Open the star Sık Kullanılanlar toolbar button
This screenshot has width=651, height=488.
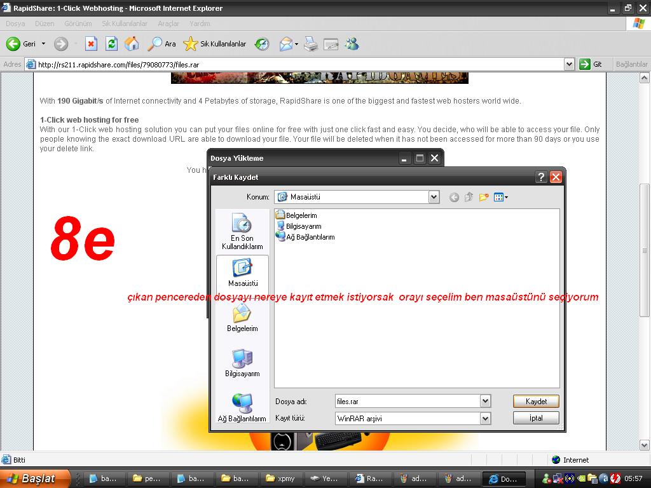click(x=215, y=44)
